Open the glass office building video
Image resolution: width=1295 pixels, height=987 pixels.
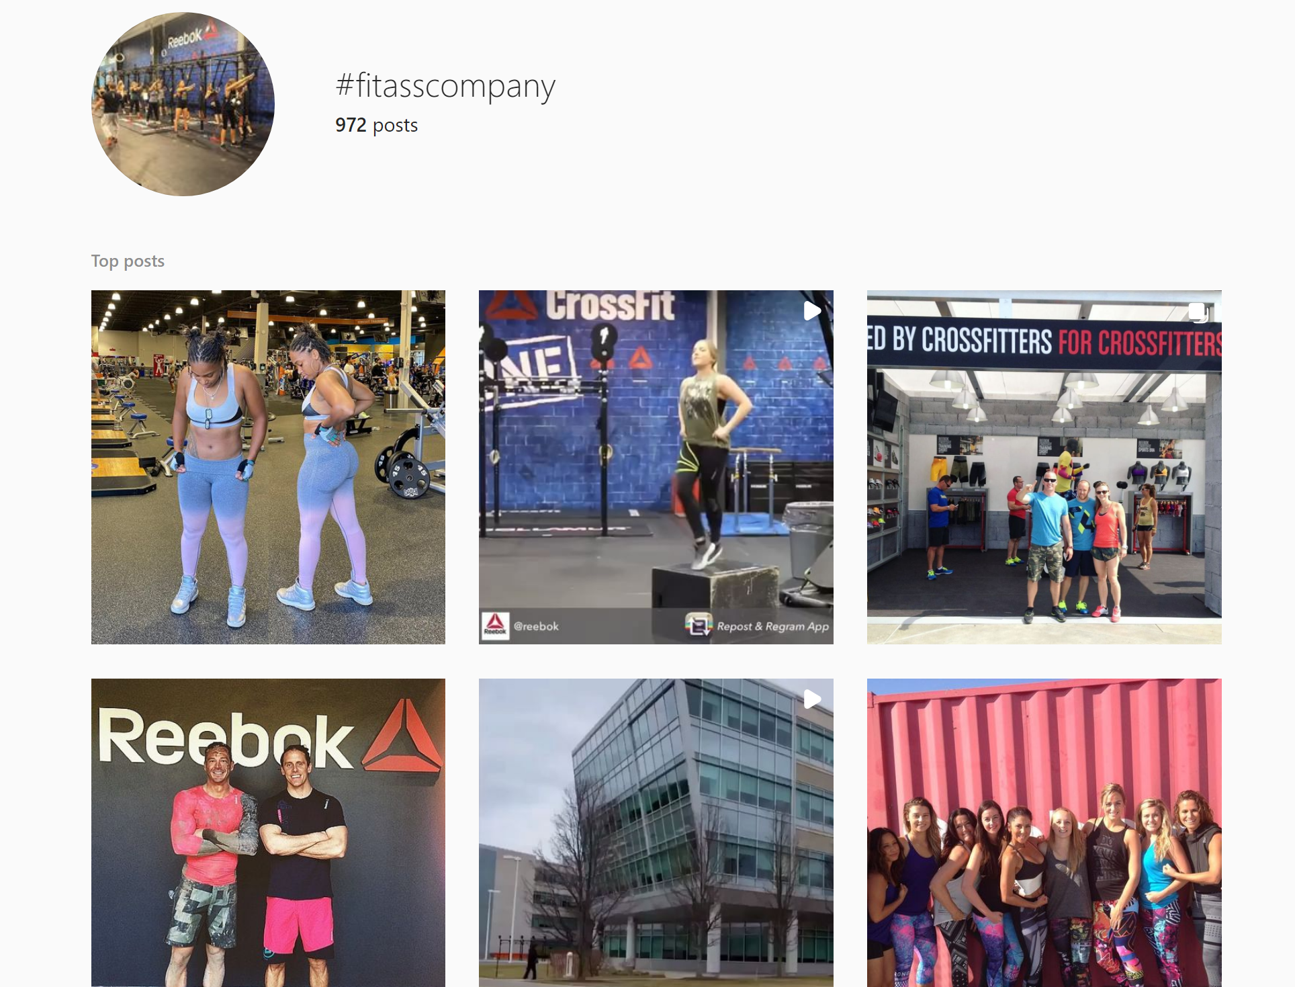656,832
